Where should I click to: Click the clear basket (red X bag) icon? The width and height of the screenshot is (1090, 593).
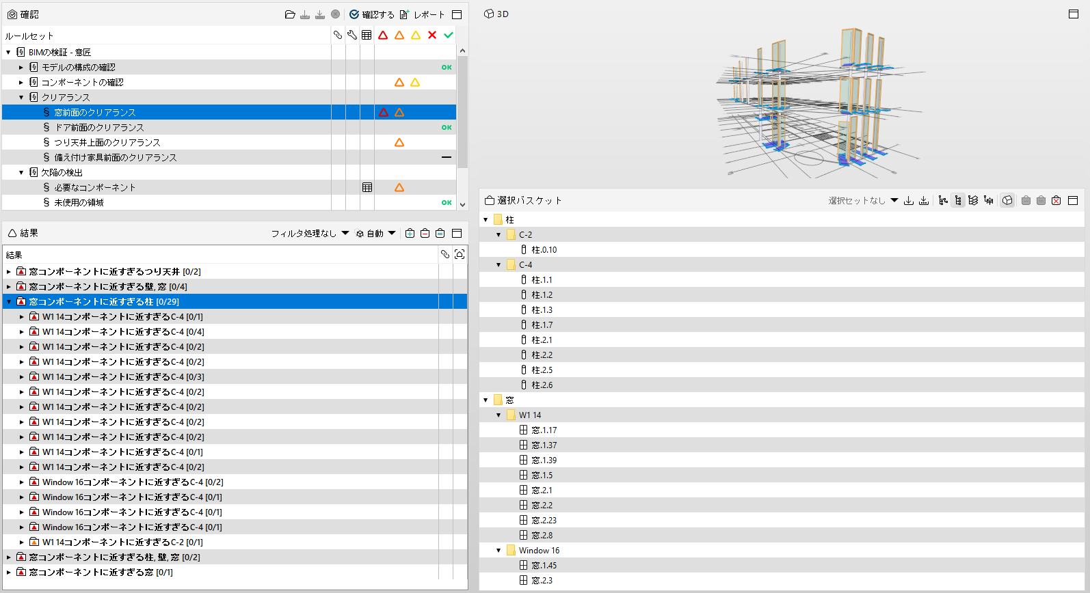coord(1056,200)
